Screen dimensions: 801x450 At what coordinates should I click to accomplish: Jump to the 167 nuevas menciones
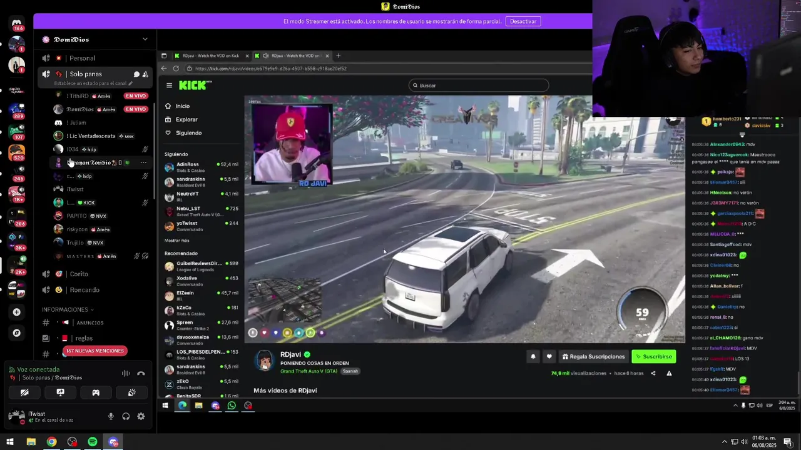click(94, 351)
